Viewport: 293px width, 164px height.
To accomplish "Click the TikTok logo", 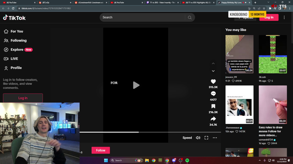I will click(x=14, y=18).
